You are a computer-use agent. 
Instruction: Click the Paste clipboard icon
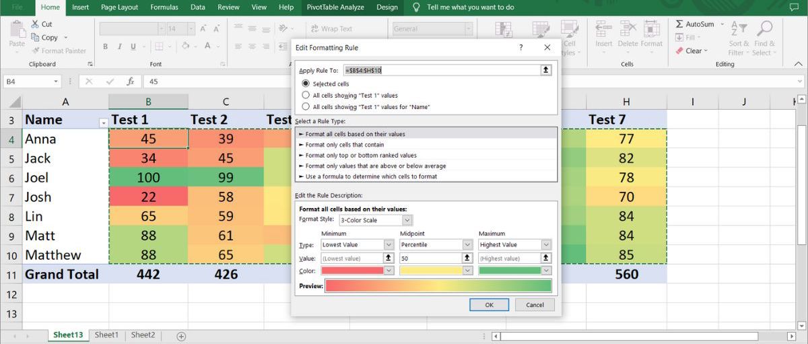click(17, 29)
